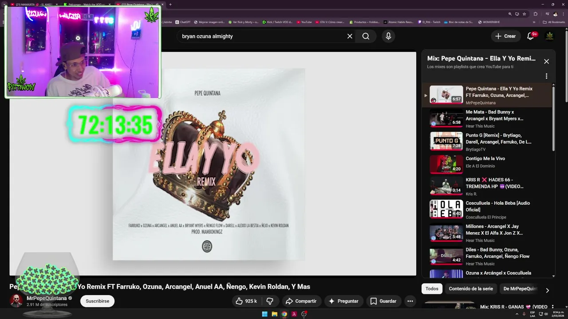568x319 pixels.
Task: Start voice search with microphone
Action: (x=388, y=36)
